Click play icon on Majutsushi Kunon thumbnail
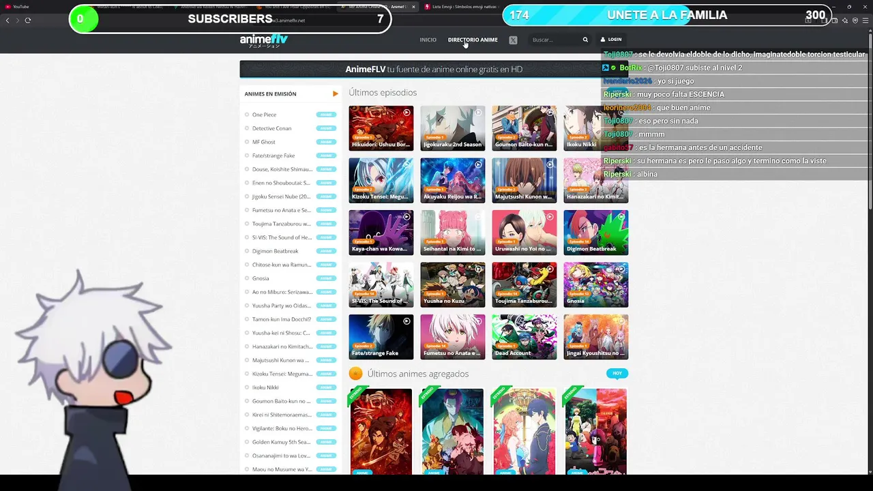873x491 pixels. click(550, 164)
